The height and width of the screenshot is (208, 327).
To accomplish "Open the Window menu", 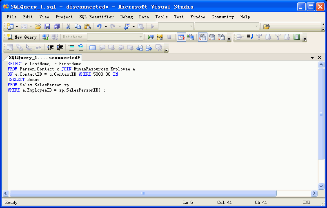I will 198,17.
